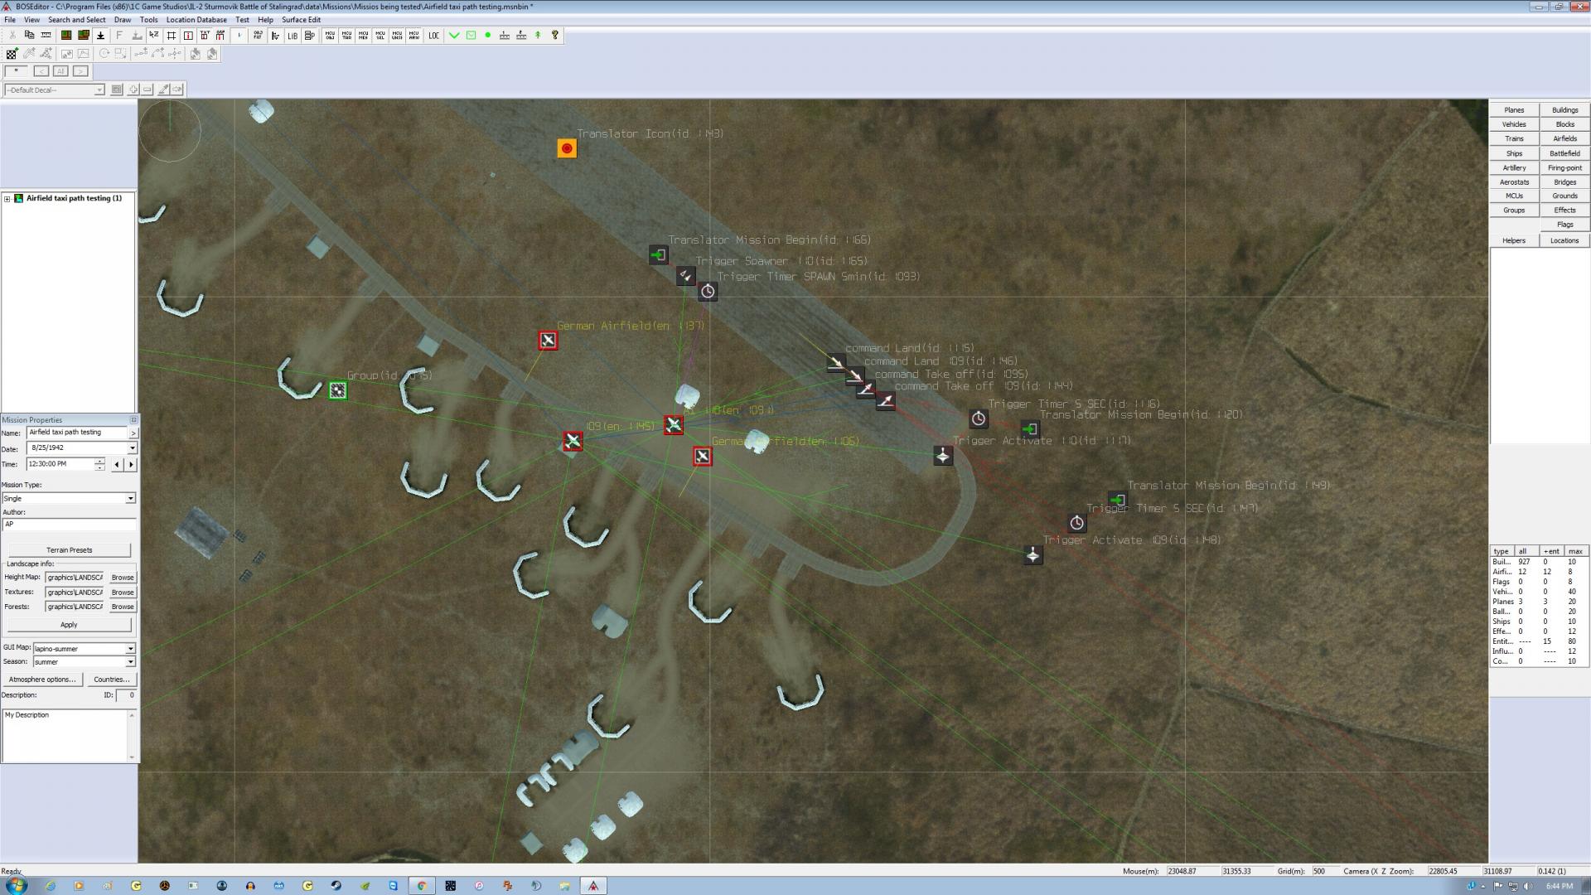The image size is (1591, 895).
Task: Click the Description box scrollbar down arrow
Action: [131, 757]
